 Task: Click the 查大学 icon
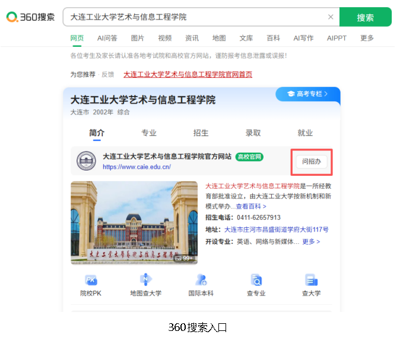coord(311,280)
